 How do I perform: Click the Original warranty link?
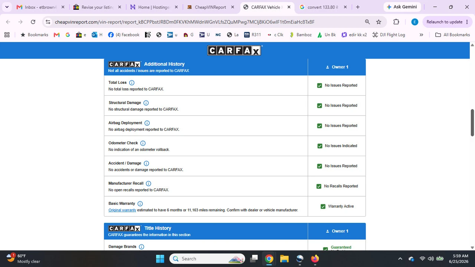[x=122, y=210]
